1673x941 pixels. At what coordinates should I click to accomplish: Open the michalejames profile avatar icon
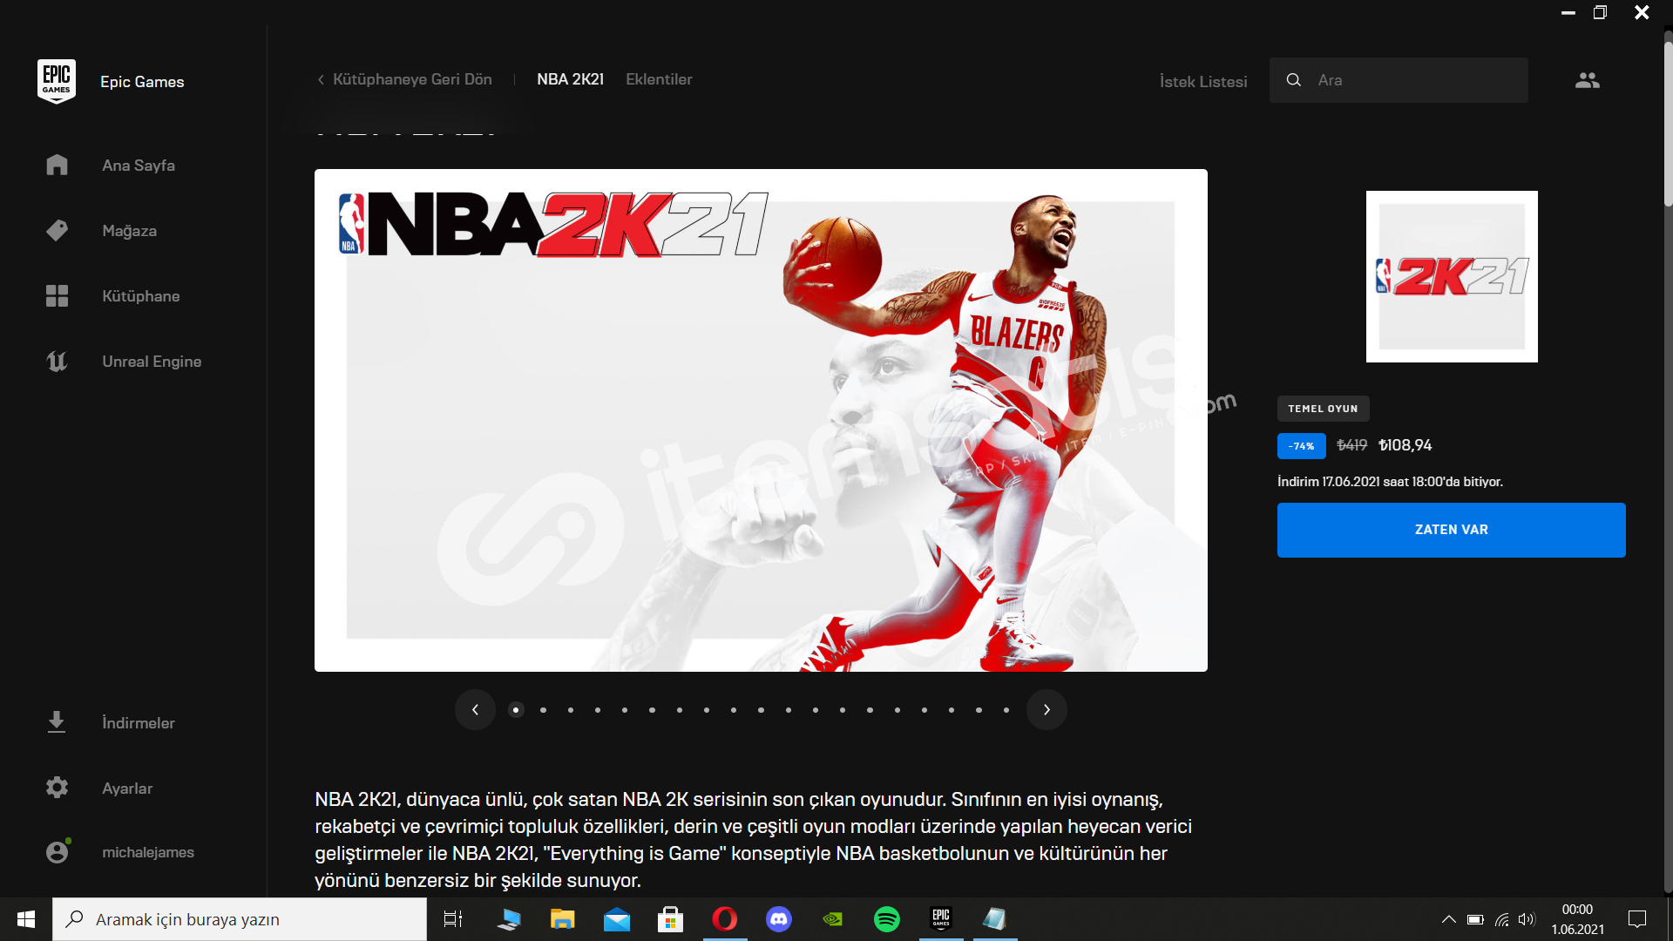pos(58,851)
